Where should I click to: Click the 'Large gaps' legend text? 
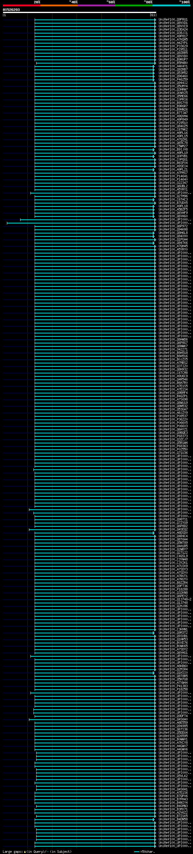click(13, 852)
